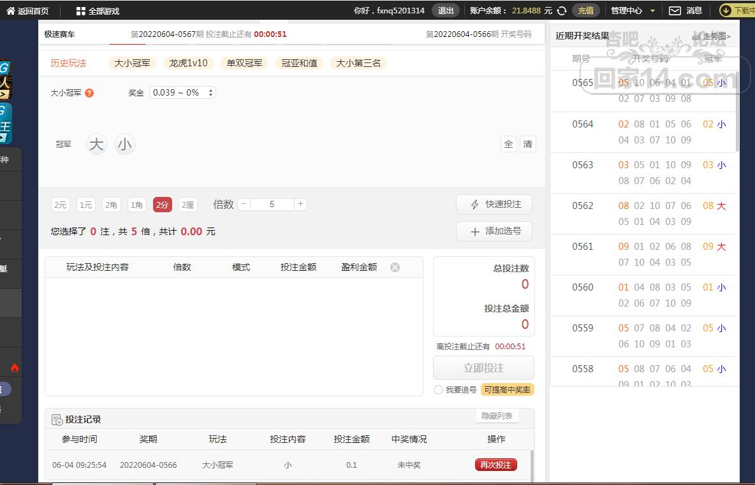Open the messages envelope icon
Screen dimensions: 755x485
pos(674,11)
